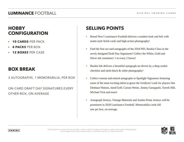Click the Deshaun Watson player name line
The height and width of the screenshot is (142, 184).
pyautogui.click(x=133, y=88)
